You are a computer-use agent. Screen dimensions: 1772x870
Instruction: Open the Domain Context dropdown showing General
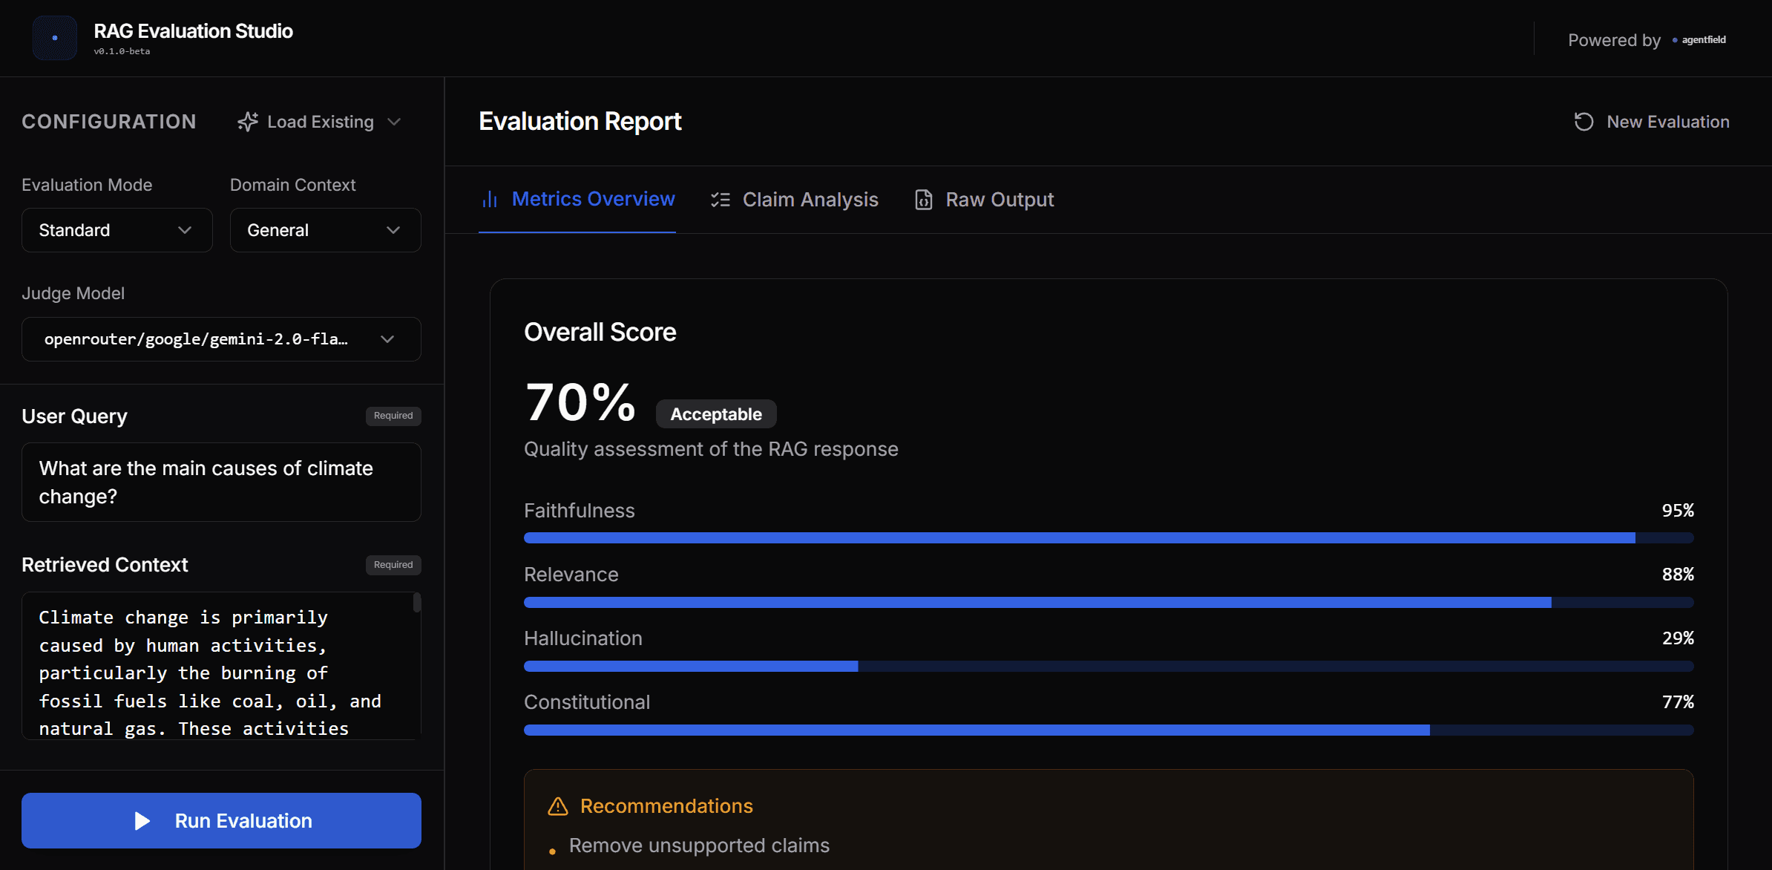coord(325,230)
